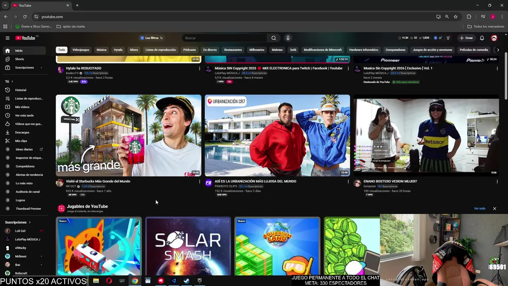Expand the Suscripciones section header
This screenshot has width=508, height=286.
(18, 222)
